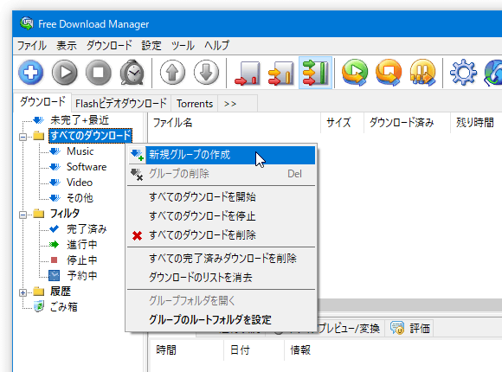This screenshot has width=502, height=372.
Task: Click the blue plus add download icon
Action: point(31,73)
